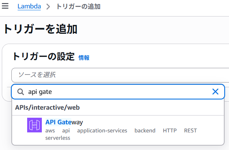229x150 pixels.
Task: Click the serverless tag in result
Action: [58, 138]
